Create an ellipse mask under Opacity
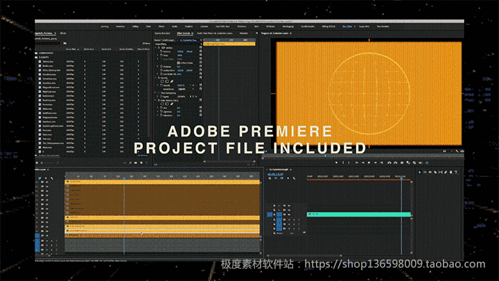 pyautogui.click(x=162, y=82)
